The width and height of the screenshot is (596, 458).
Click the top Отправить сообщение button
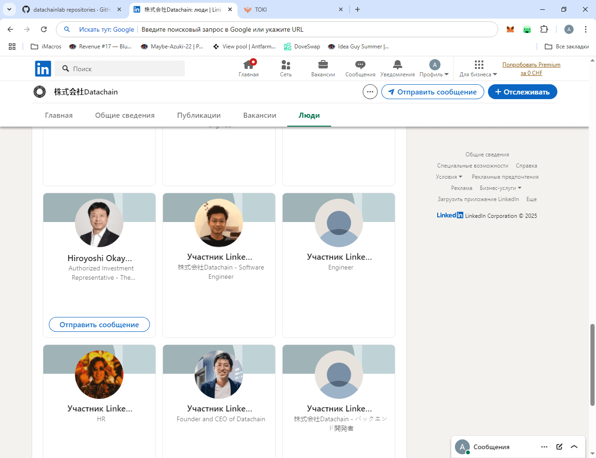coord(432,92)
